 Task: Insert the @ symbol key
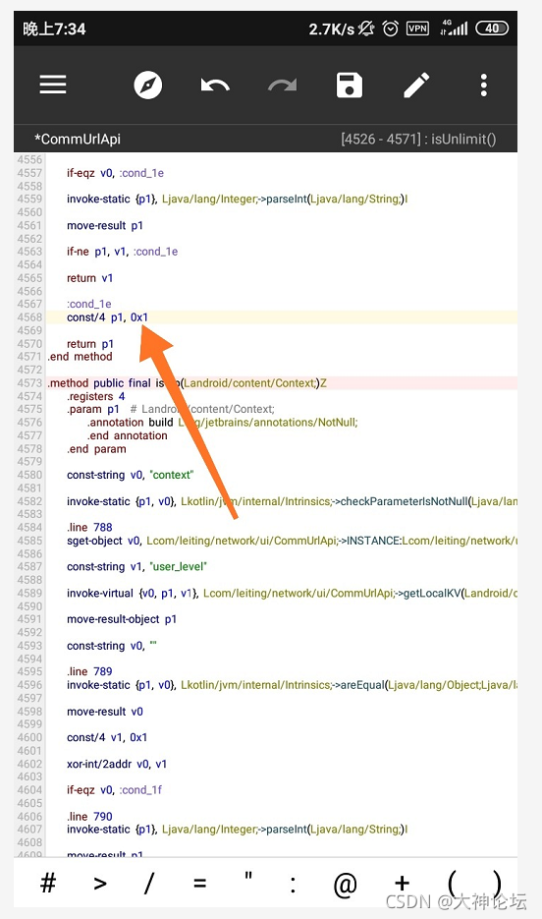345,884
